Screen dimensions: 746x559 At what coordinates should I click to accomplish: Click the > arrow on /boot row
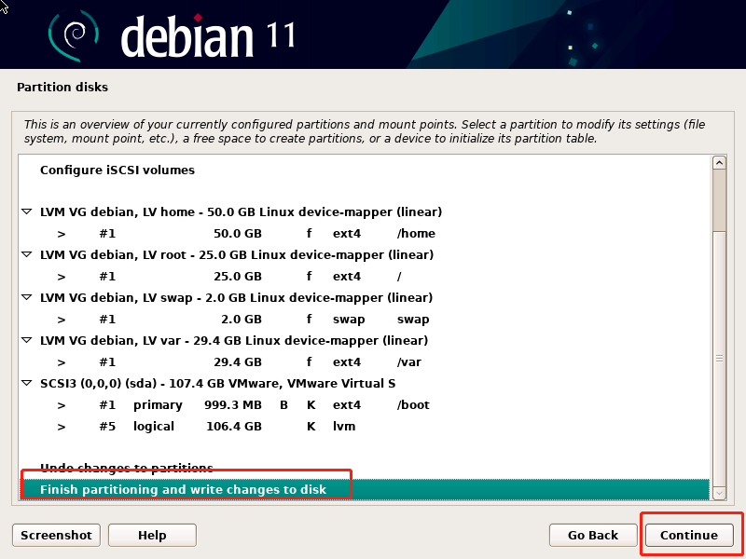[62, 405]
